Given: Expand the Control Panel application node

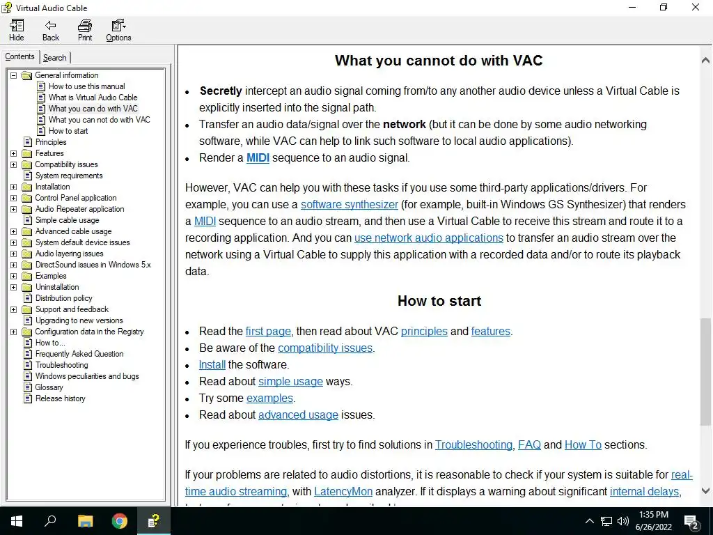Looking at the screenshot, I should (14, 198).
